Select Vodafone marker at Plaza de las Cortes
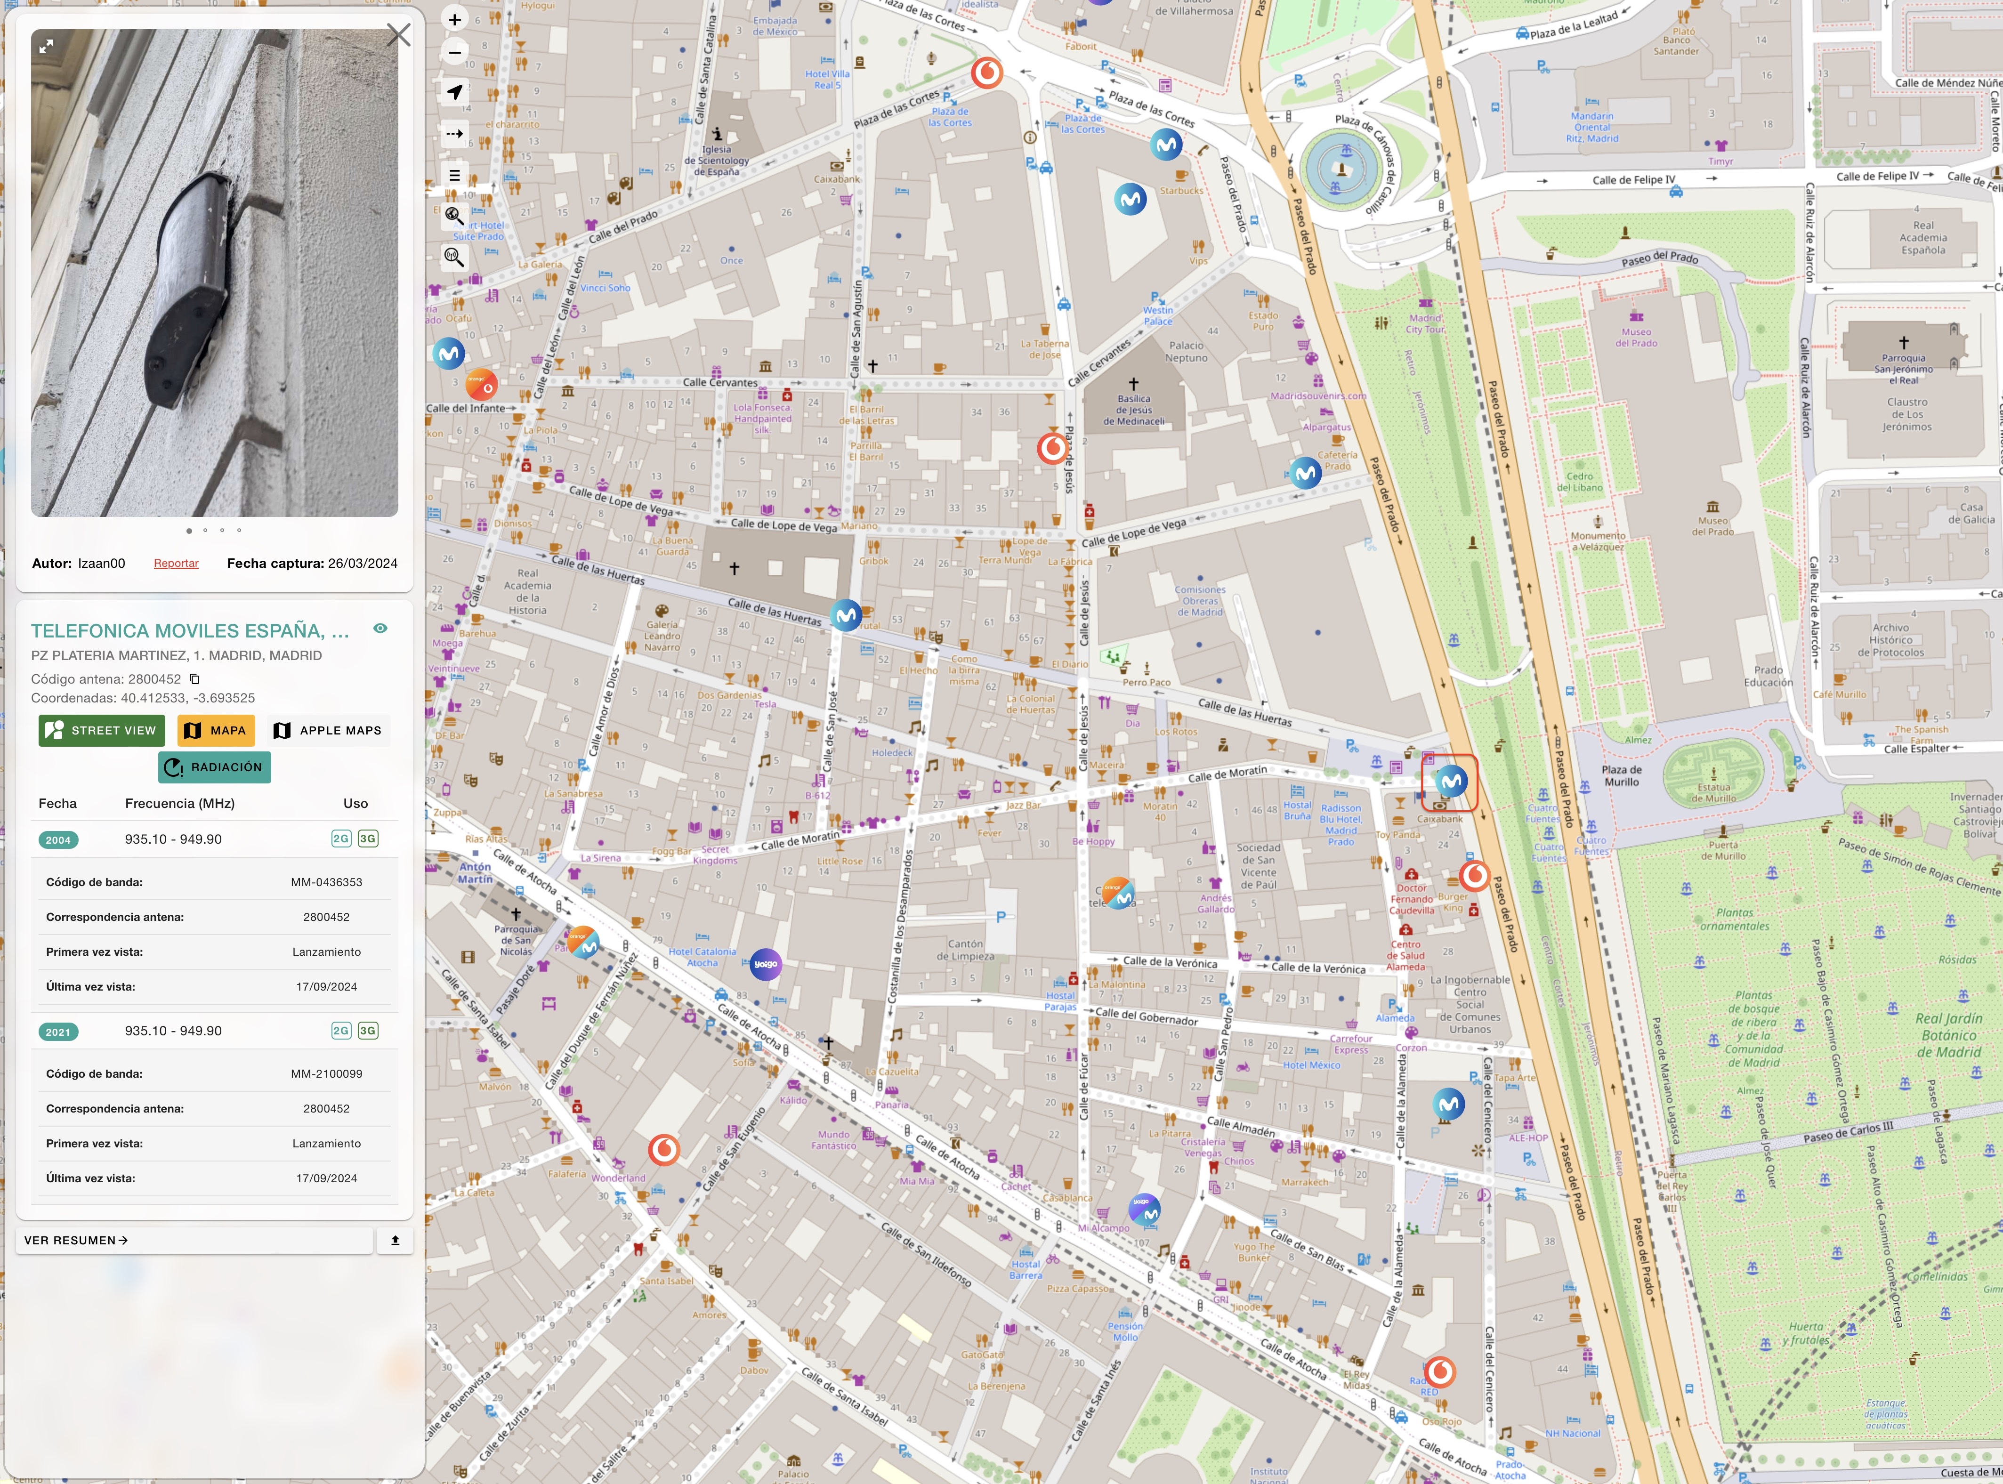This screenshot has height=1484, width=2003. tap(987, 72)
